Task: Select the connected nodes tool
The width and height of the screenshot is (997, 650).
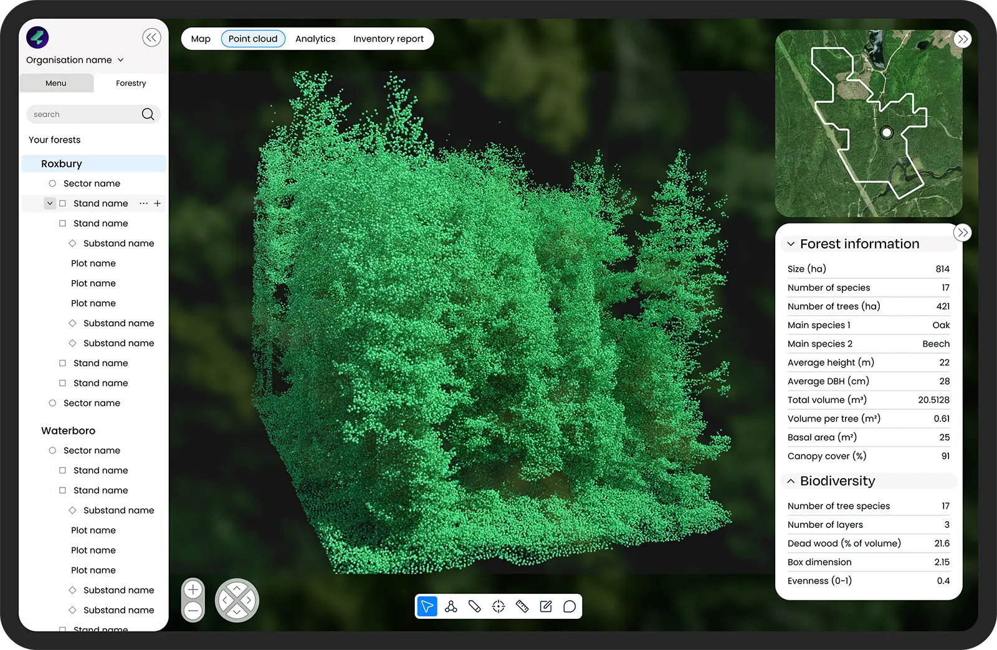Action: [x=451, y=606]
